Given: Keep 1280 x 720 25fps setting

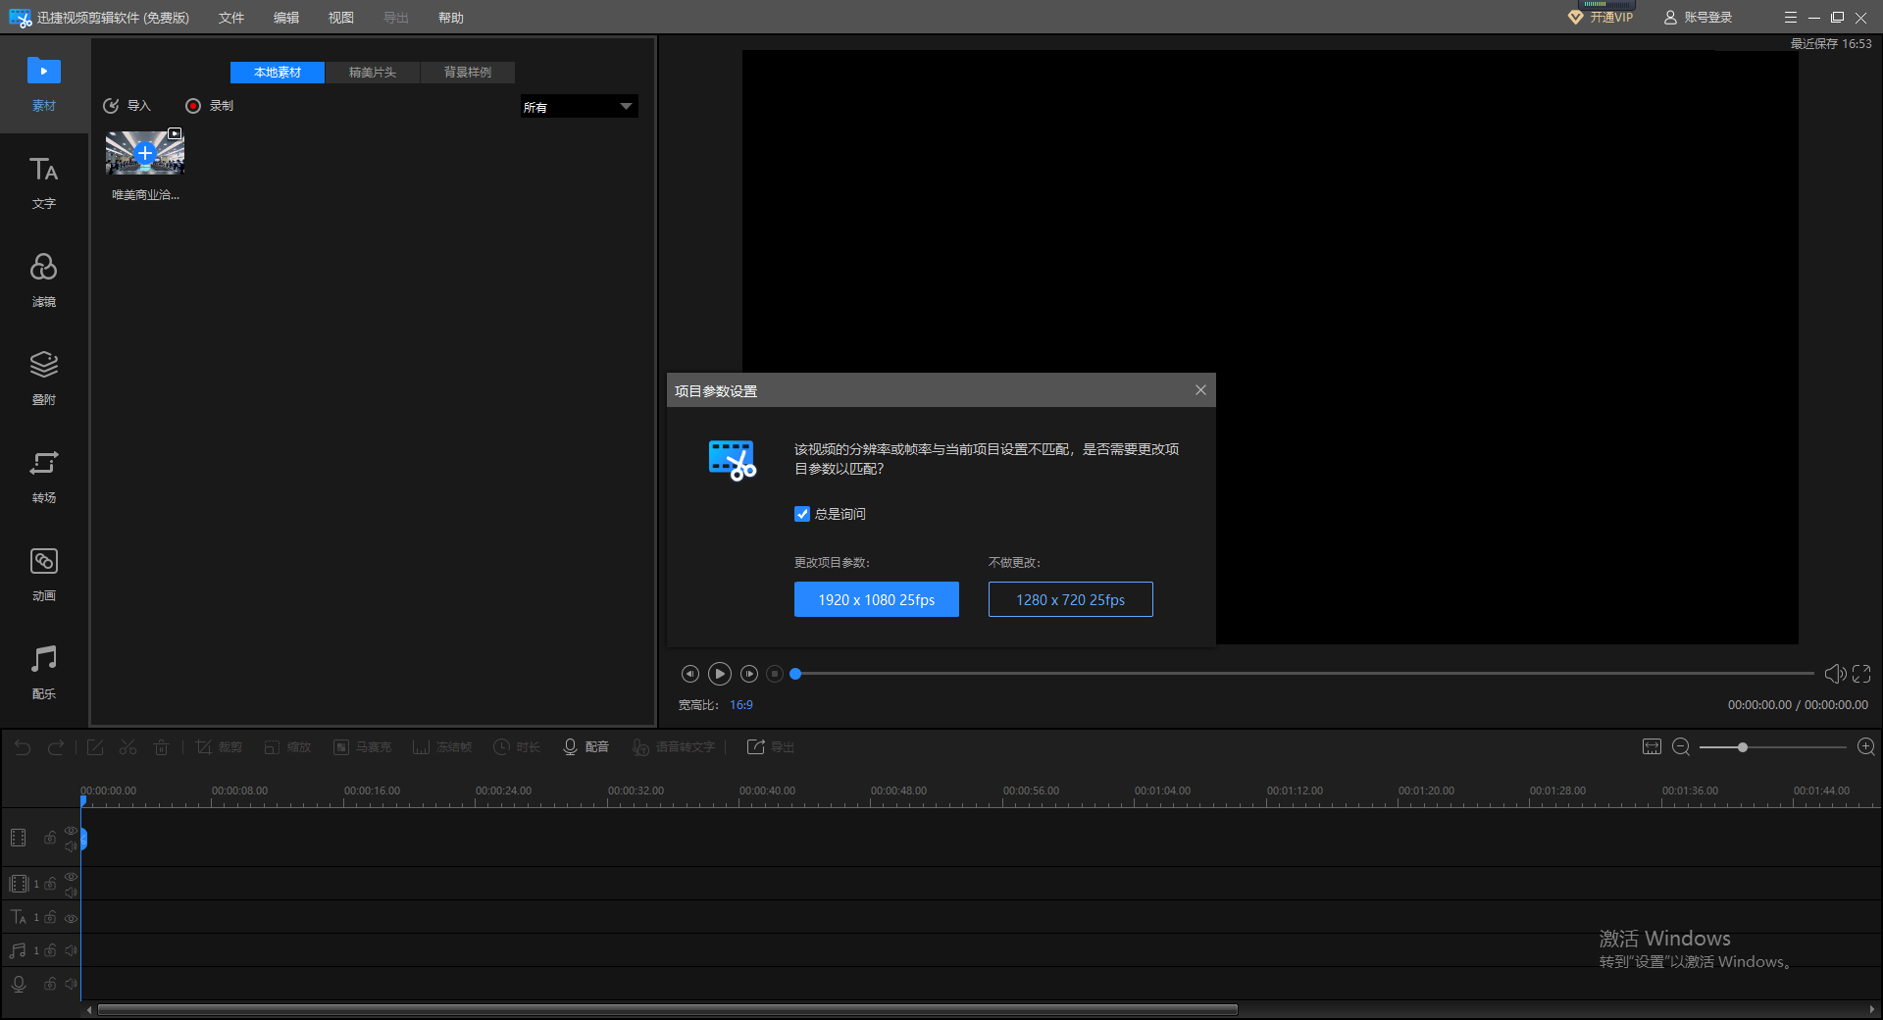Looking at the screenshot, I should tap(1071, 599).
